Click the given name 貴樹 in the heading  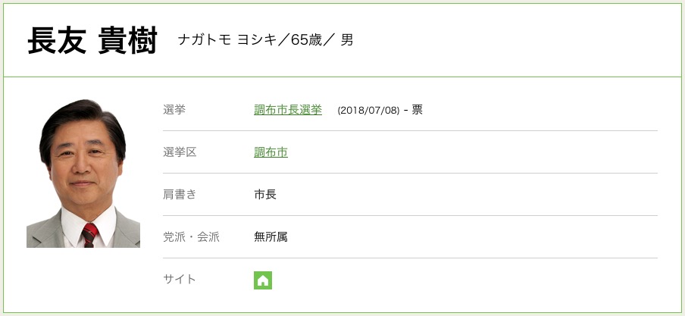(127, 41)
